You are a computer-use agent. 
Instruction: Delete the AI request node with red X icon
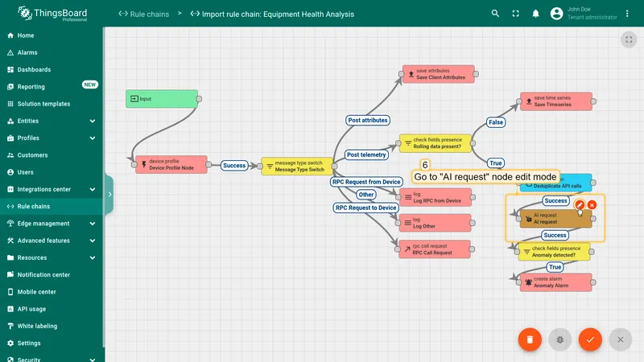point(592,205)
